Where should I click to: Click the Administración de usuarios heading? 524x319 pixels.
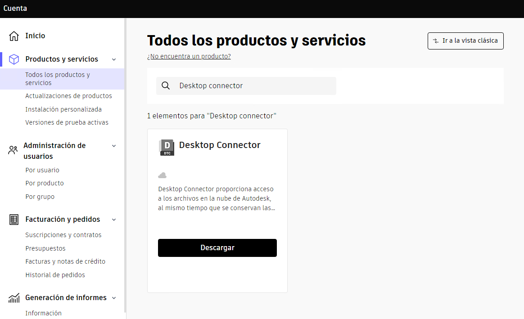coord(54,151)
